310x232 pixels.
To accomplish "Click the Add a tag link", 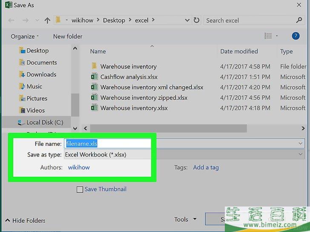I will pyautogui.click(x=206, y=167).
